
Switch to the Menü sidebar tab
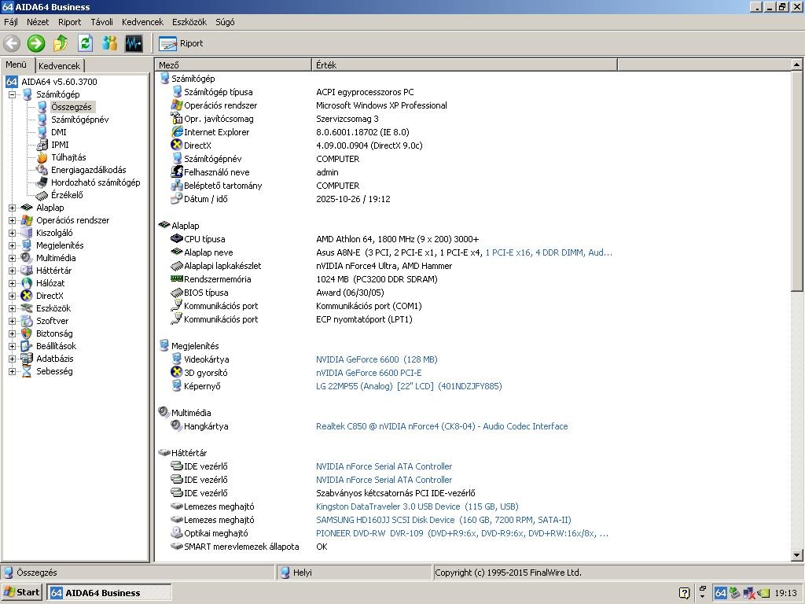pos(17,64)
